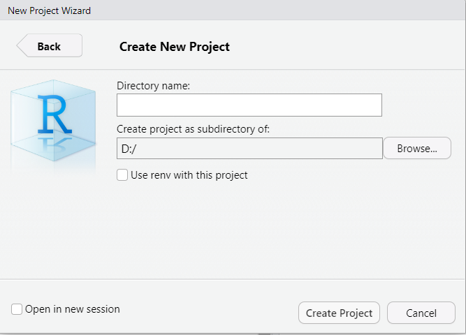Click the "Open in new session" label text
This screenshot has height=335, width=466.
pos(73,309)
